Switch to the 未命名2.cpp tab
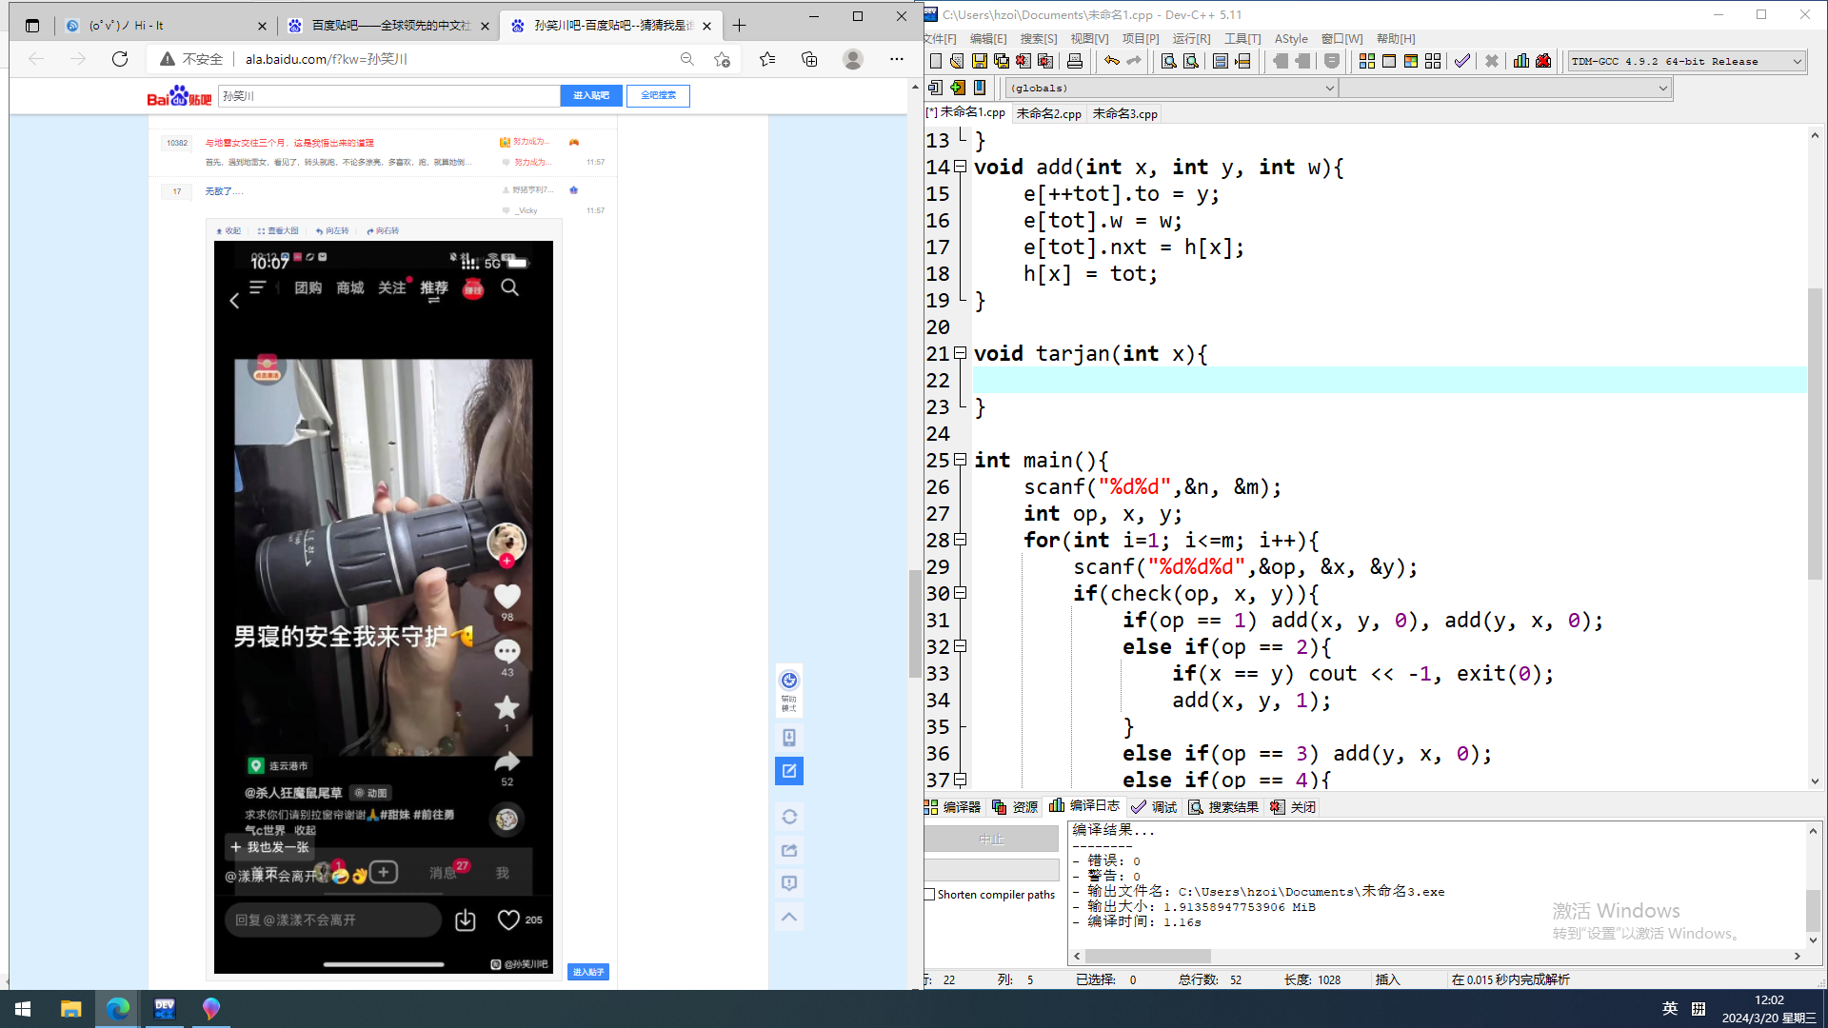 1048,113
